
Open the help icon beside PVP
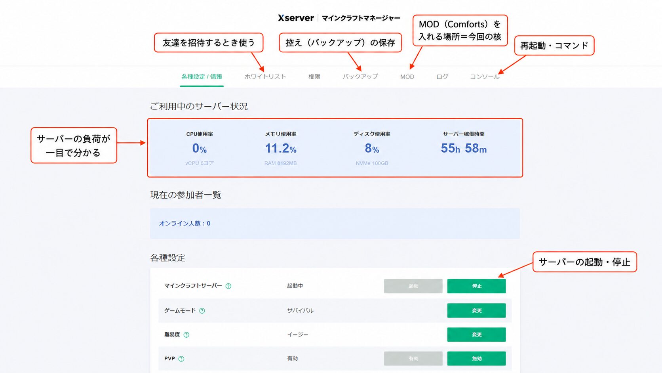pyautogui.click(x=181, y=359)
